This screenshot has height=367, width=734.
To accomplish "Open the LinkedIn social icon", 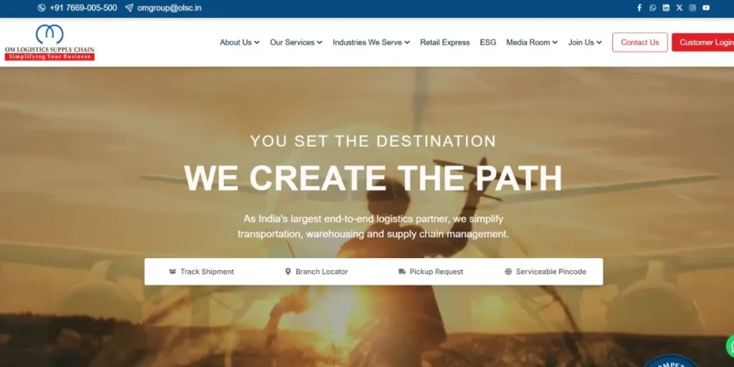I will [666, 8].
